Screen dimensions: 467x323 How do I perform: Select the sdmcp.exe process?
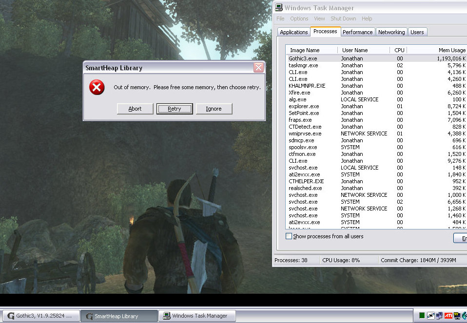(376, 140)
